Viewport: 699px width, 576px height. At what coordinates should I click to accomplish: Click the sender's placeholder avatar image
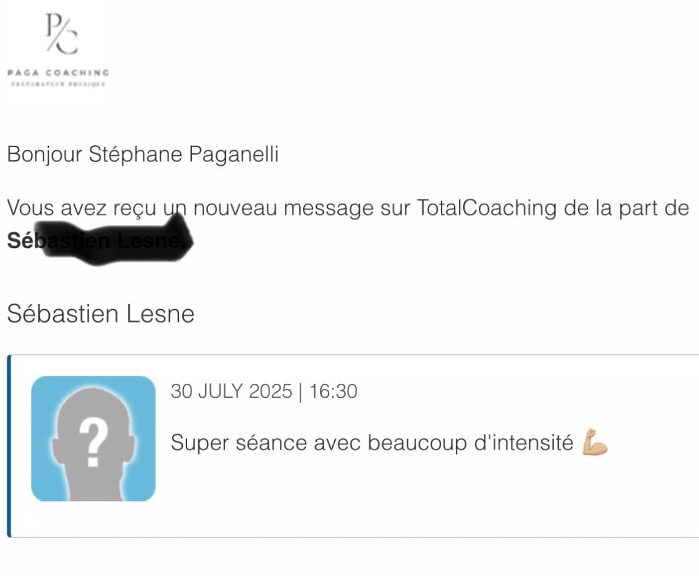(x=94, y=438)
